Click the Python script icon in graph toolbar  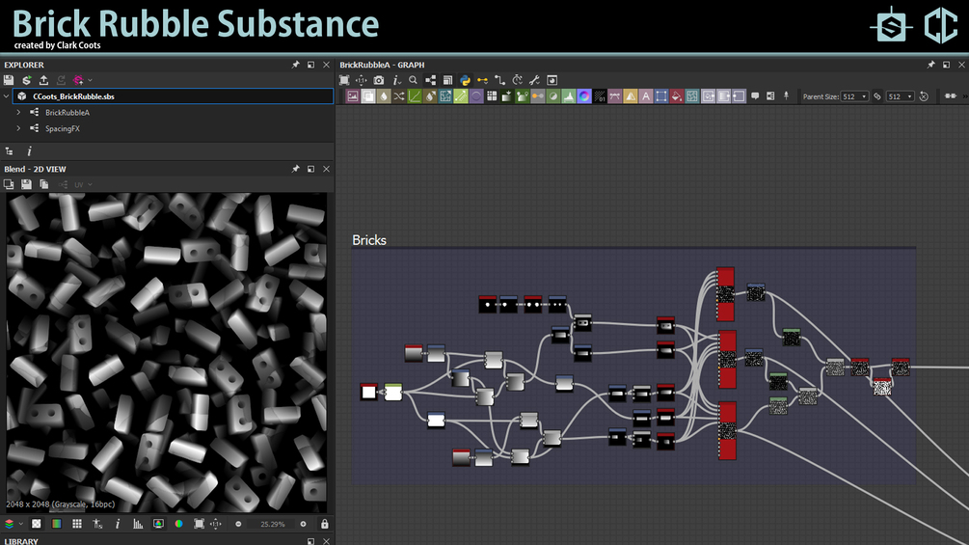click(465, 80)
